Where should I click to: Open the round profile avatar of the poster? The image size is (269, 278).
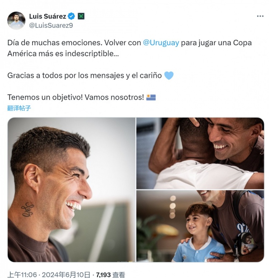pos(16,20)
